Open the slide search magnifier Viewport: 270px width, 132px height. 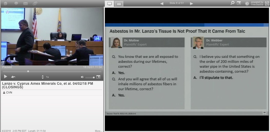233,3
